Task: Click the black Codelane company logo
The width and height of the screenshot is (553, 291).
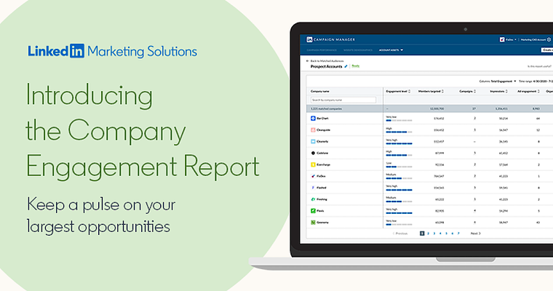Action: [313, 153]
